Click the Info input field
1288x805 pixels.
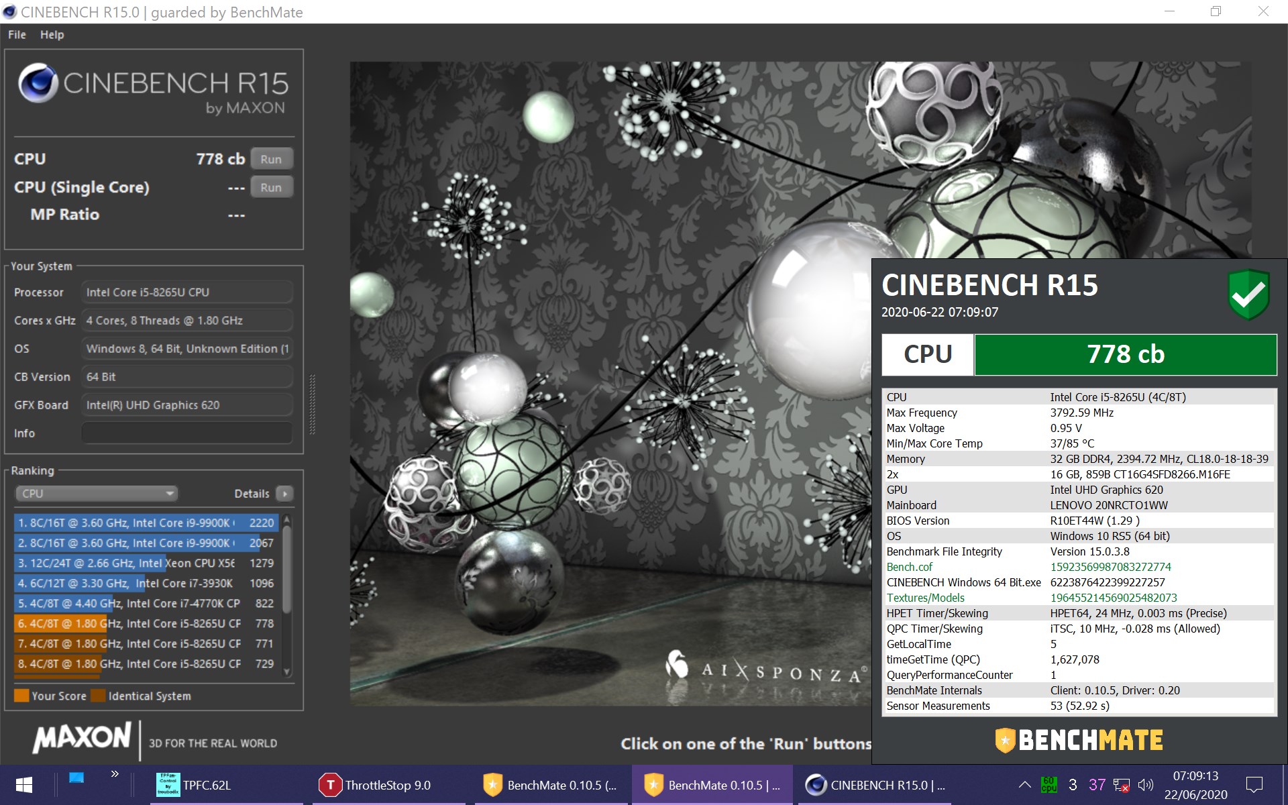pyautogui.click(x=186, y=433)
